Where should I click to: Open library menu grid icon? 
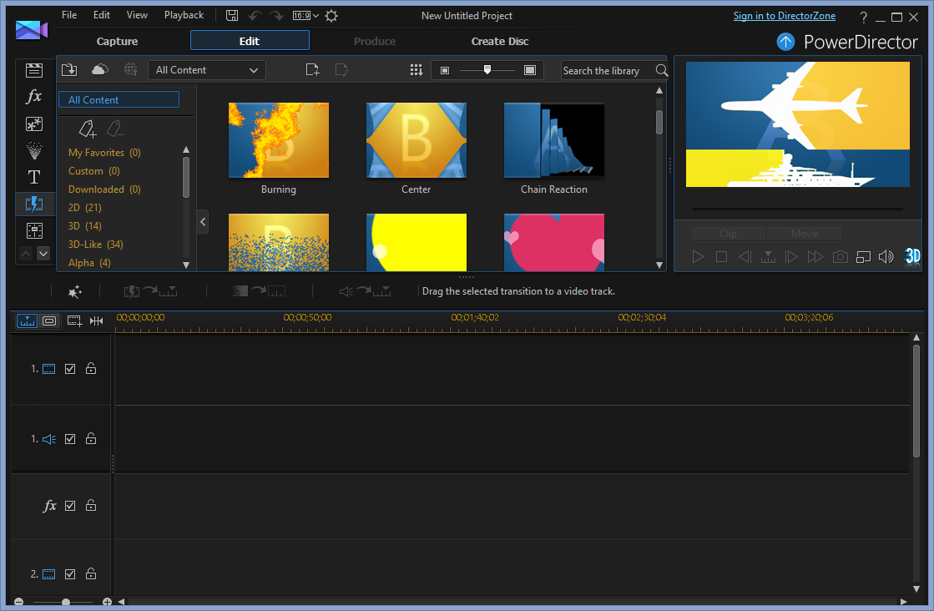coord(417,70)
